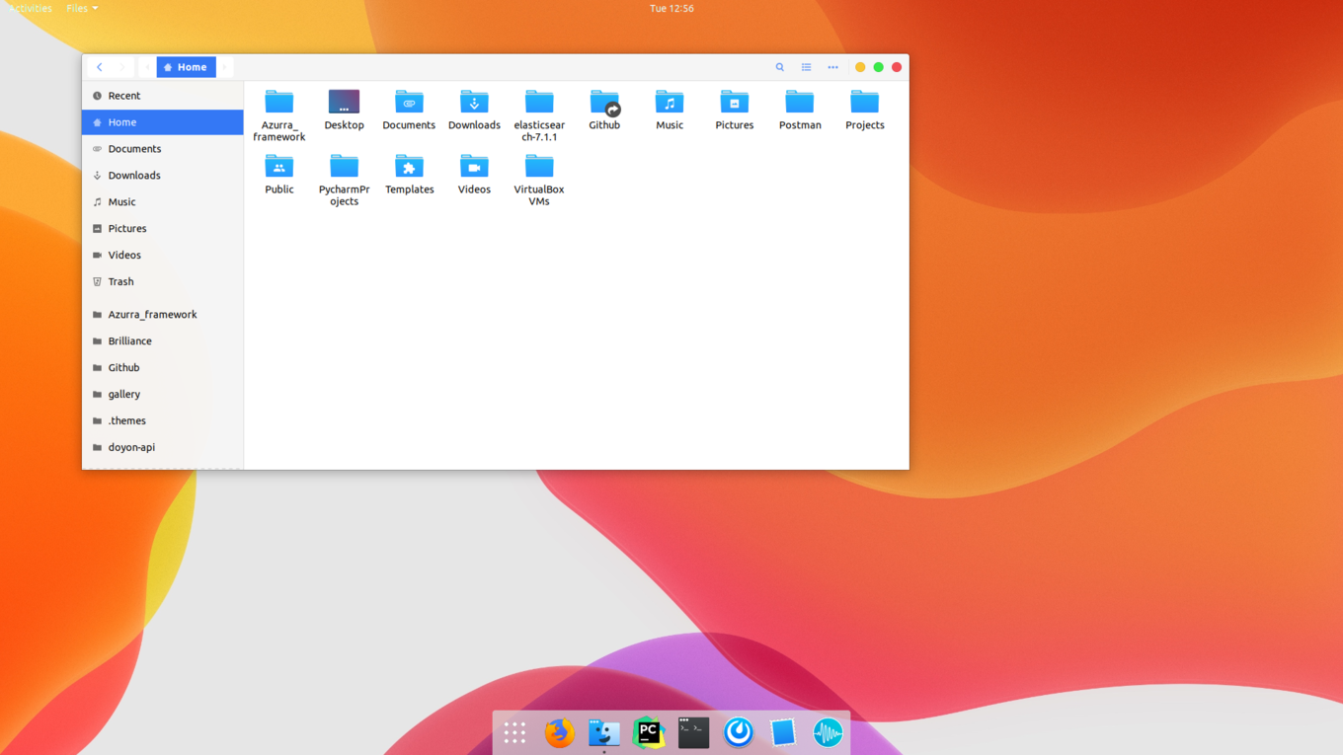Open the Postman folder
The height and width of the screenshot is (755, 1343).
800,103
